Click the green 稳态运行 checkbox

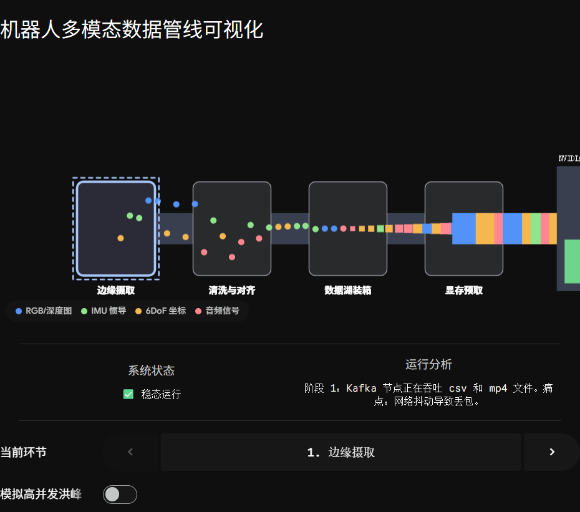click(128, 394)
